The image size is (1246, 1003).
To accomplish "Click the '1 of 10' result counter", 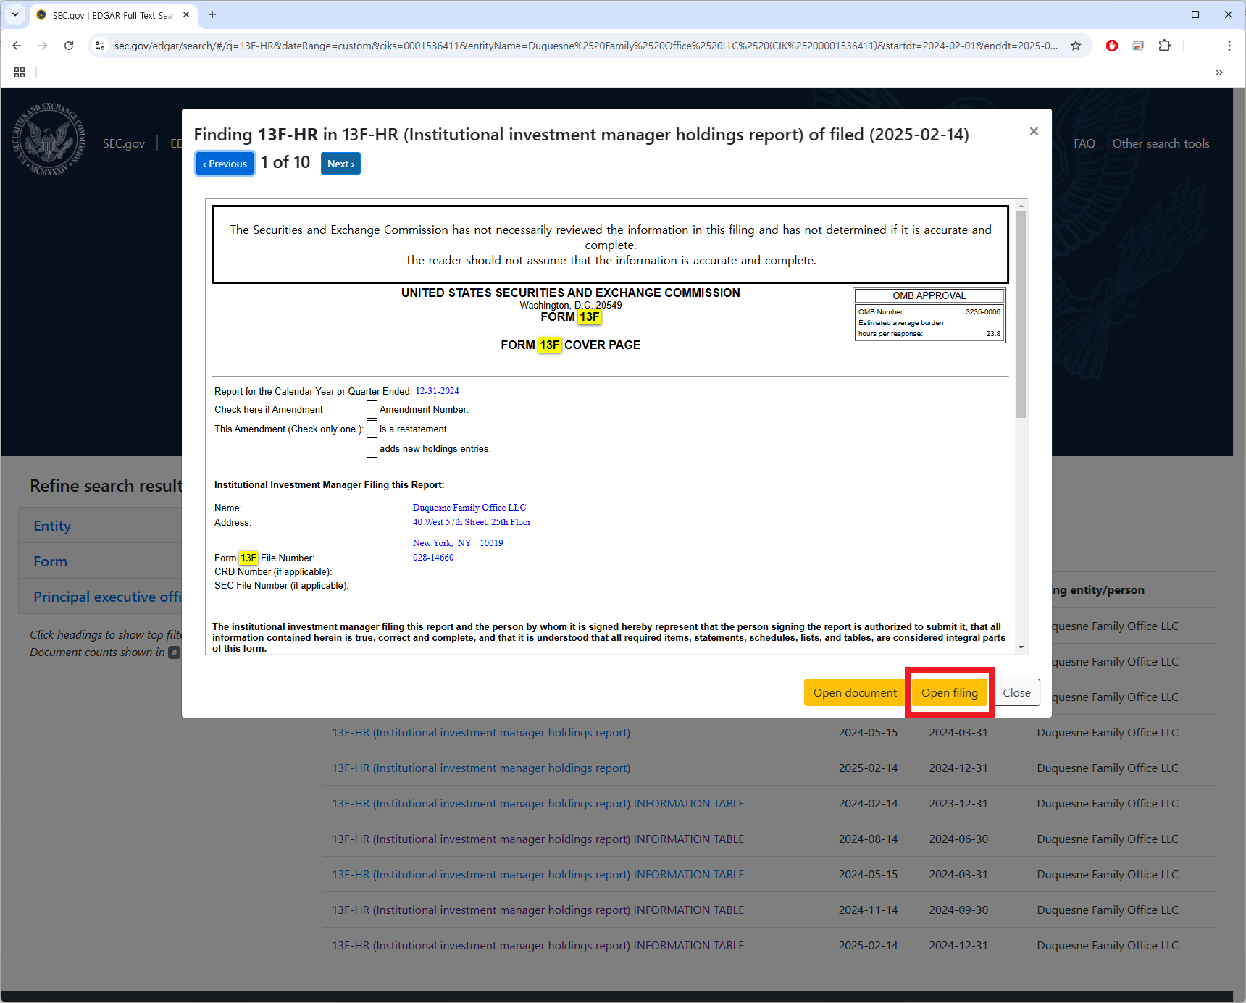I will click(x=285, y=162).
